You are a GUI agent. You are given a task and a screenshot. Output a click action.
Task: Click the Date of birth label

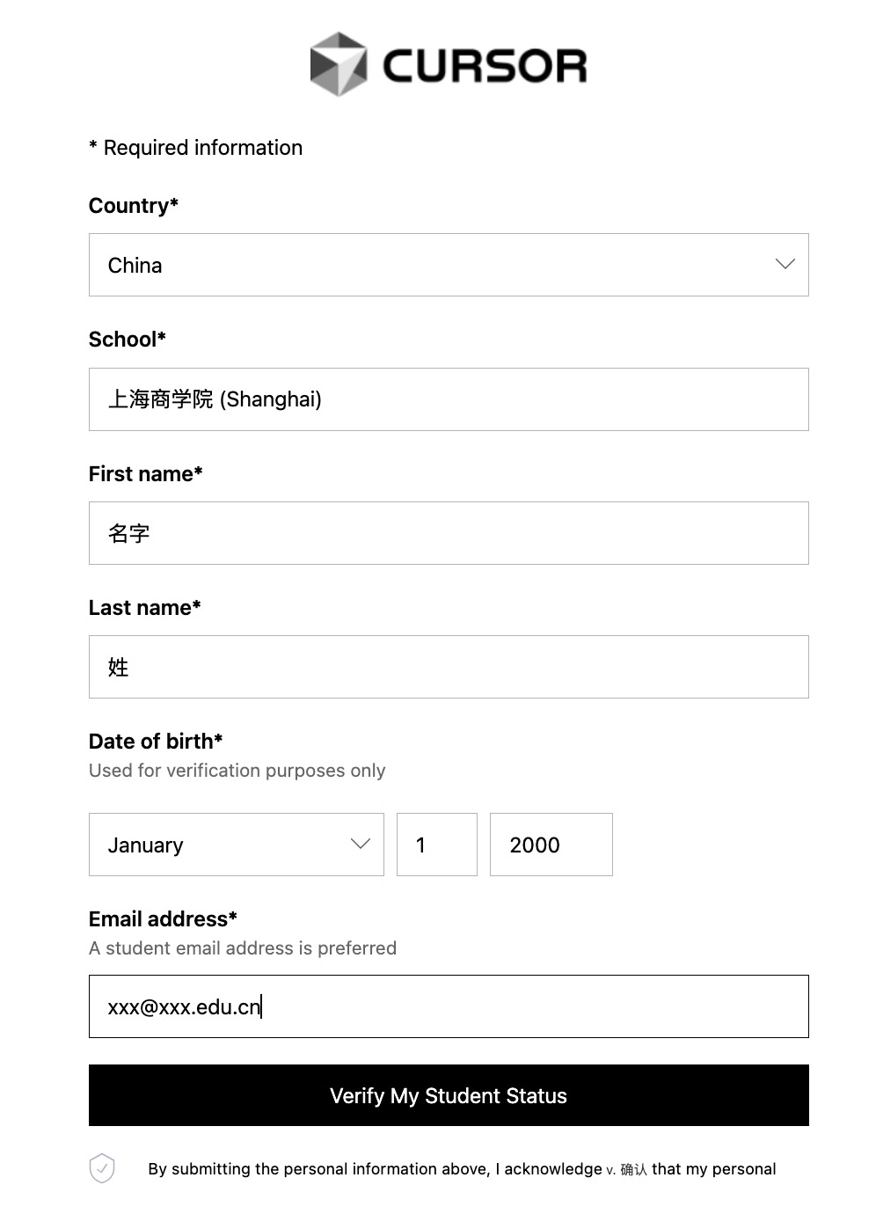[156, 742]
